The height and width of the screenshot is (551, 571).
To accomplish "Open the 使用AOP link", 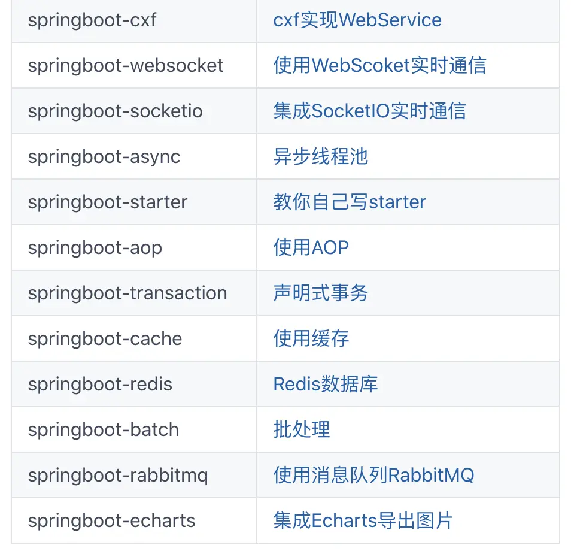I will tap(311, 247).
